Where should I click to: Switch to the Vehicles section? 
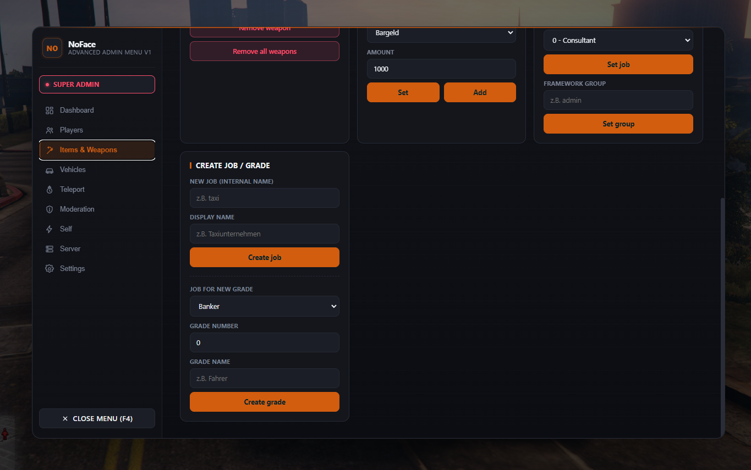97,170
